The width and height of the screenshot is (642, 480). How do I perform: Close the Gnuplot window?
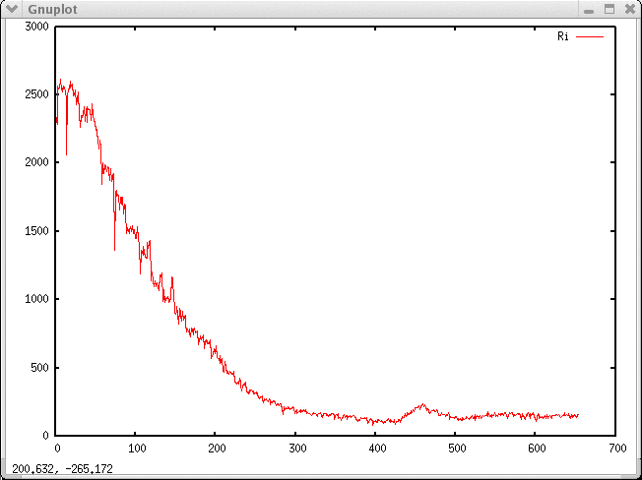click(630, 9)
